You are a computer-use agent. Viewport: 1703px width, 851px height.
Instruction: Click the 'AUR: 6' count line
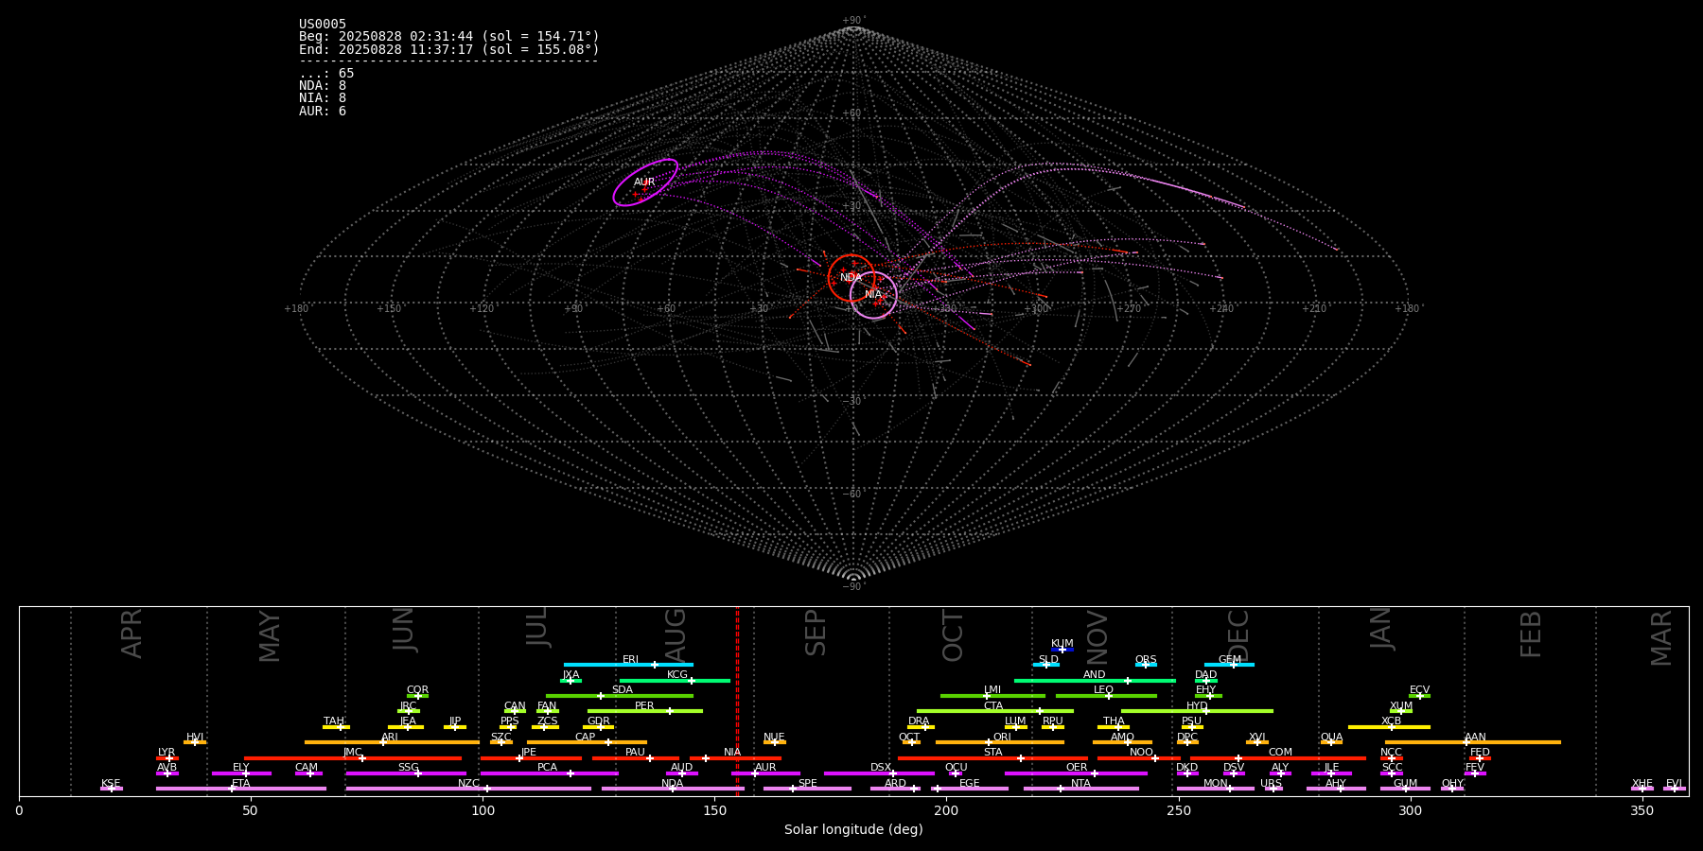(323, 112)
